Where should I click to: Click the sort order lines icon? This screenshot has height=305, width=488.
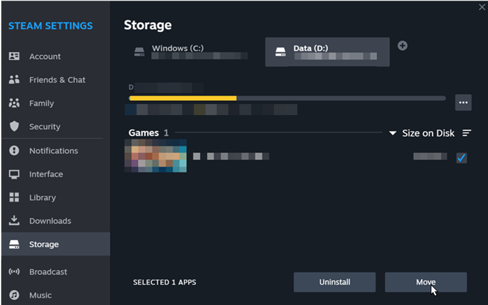pyautogui.click(x=467, y=133)
